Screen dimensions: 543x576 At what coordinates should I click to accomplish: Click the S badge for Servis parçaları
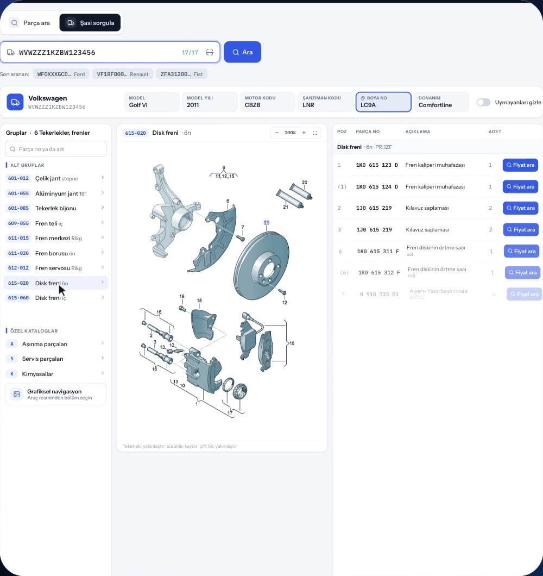coord(12,359)
